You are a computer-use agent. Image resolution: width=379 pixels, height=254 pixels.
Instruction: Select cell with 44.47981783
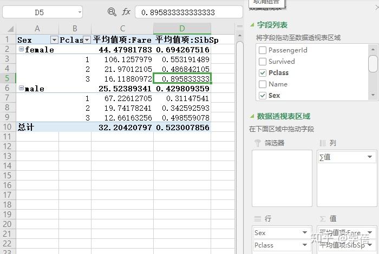122,49
